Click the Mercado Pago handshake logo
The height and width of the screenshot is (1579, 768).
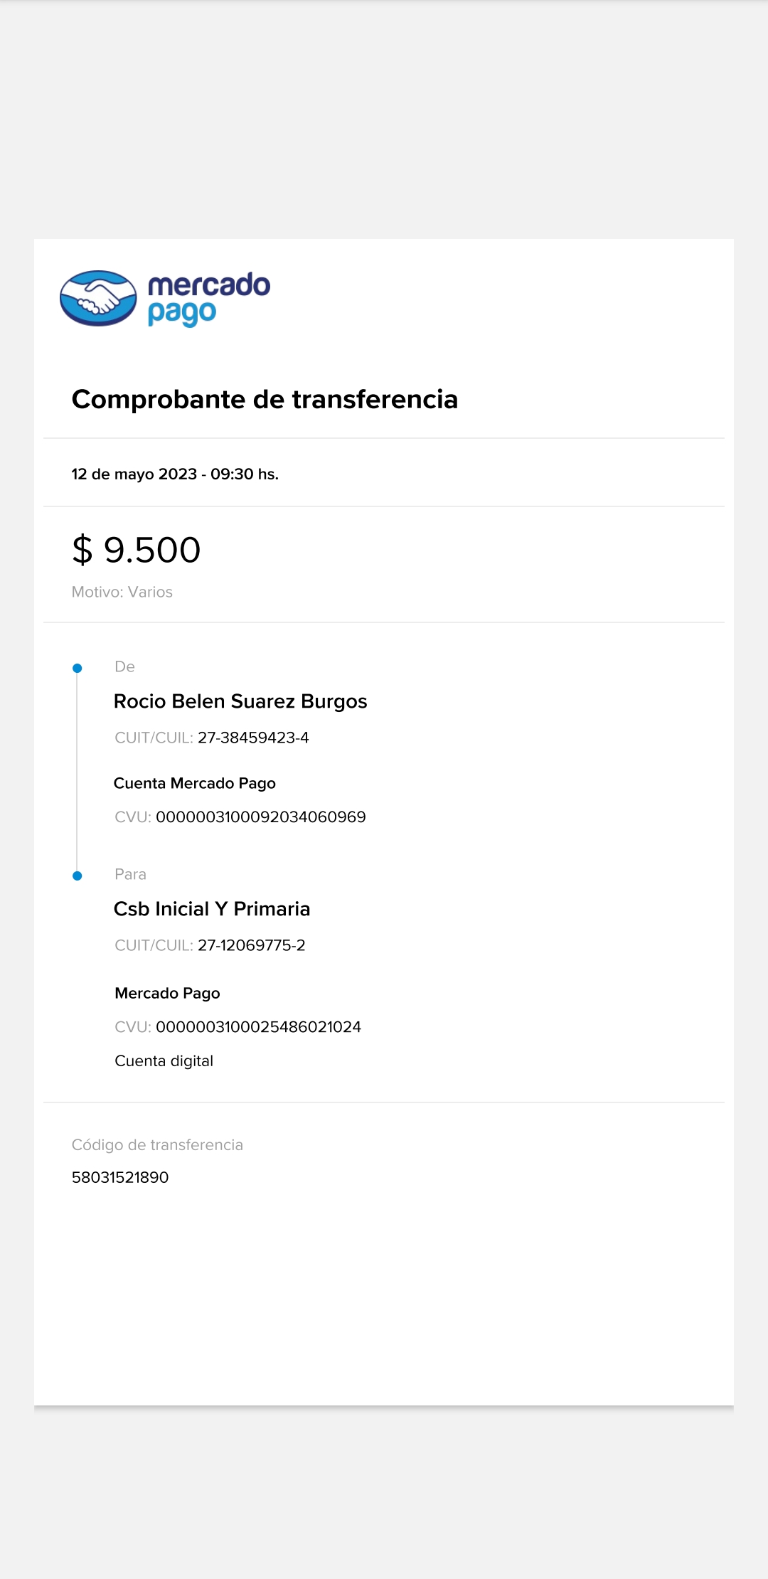tap(98, 298)
